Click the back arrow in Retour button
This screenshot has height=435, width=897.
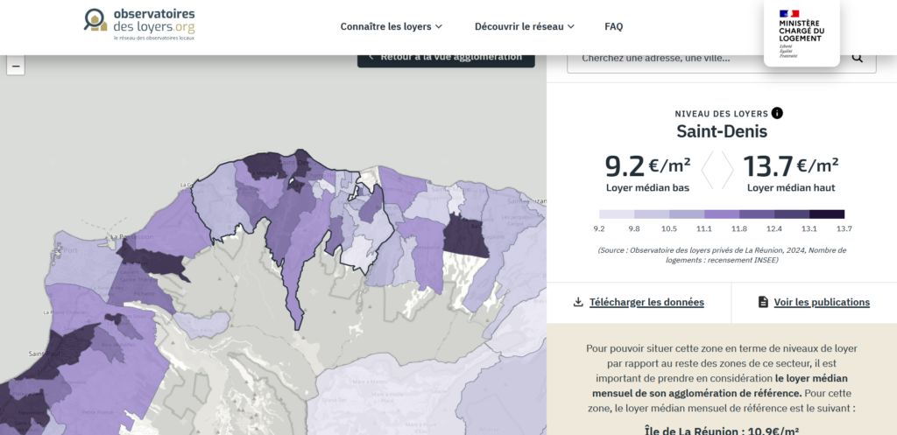click(371, 57)
